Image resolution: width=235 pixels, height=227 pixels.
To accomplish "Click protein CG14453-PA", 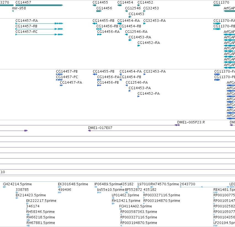I will (140, 88).
